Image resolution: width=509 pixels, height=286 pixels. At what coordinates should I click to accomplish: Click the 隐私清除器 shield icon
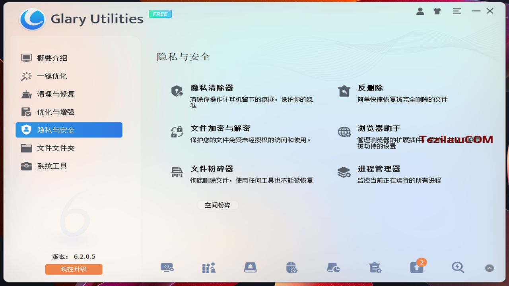coord(177,91)
